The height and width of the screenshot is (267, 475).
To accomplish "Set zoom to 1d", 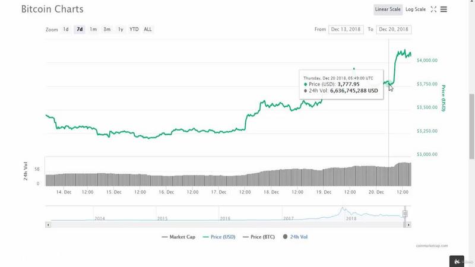I will (66, 29).
